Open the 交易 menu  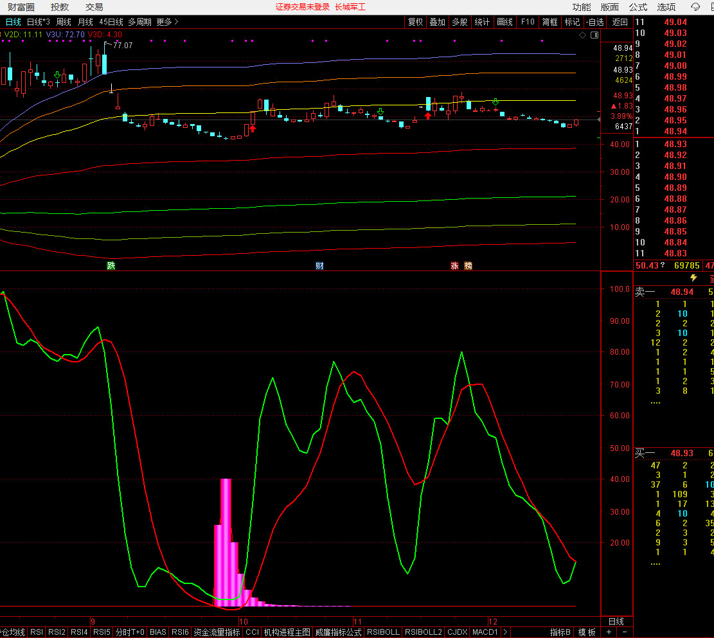(94, 7)
